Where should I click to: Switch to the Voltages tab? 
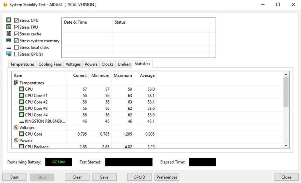point(73,64)
